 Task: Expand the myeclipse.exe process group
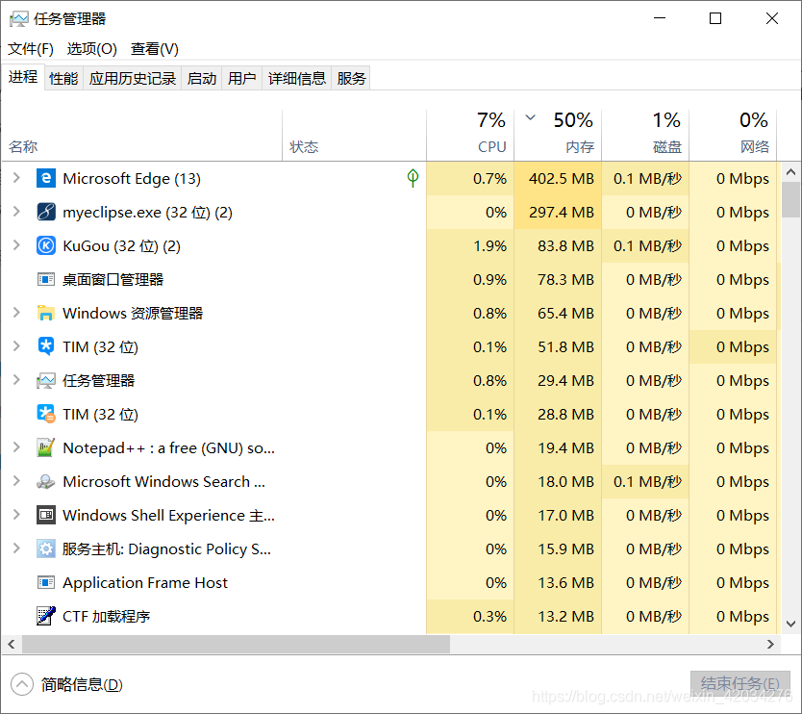[x=16, y=212]
